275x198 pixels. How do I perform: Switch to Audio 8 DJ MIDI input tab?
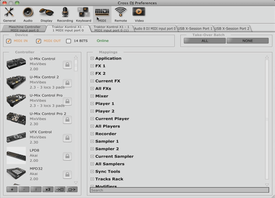(155, 29)
